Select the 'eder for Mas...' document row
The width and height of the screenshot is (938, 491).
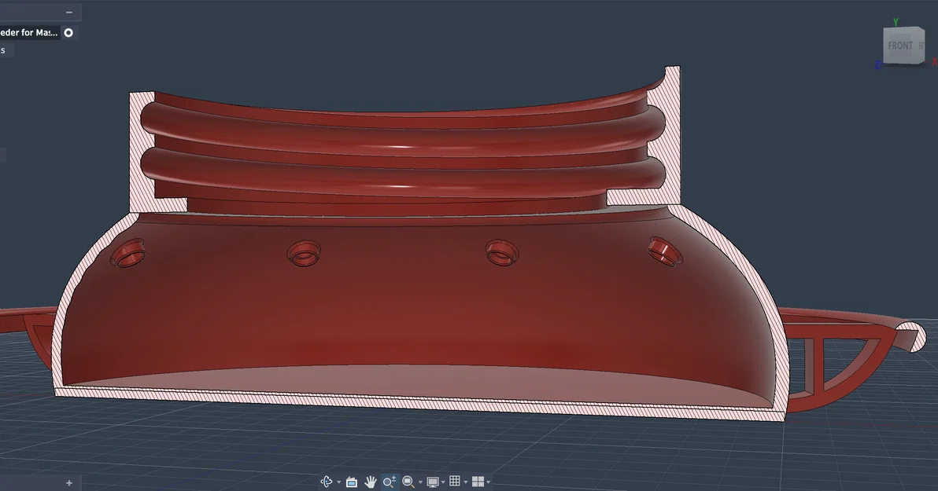pyautogui.click(x=28, y=33)
